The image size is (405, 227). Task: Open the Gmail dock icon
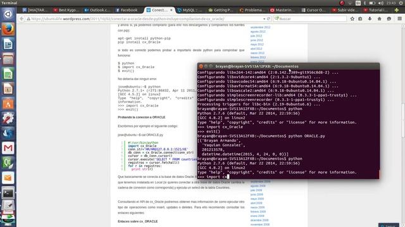click(x=8, y=148)
